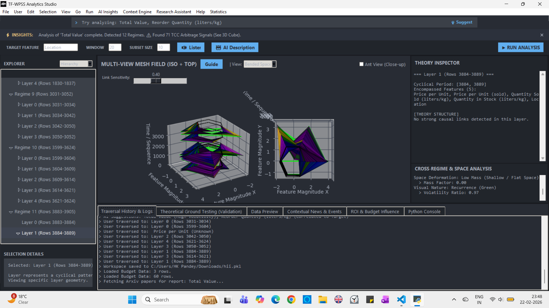This screenshot has width=549, height=308.
Task: Click Theory Inspector scrollbar up arrow
Action: (x=542, y=74)
